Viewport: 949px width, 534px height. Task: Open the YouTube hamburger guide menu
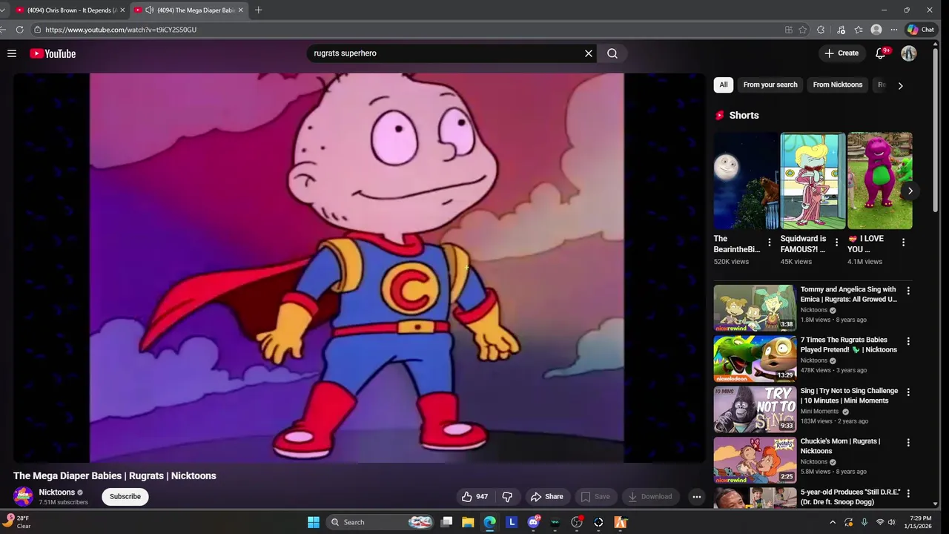point(12,53)
